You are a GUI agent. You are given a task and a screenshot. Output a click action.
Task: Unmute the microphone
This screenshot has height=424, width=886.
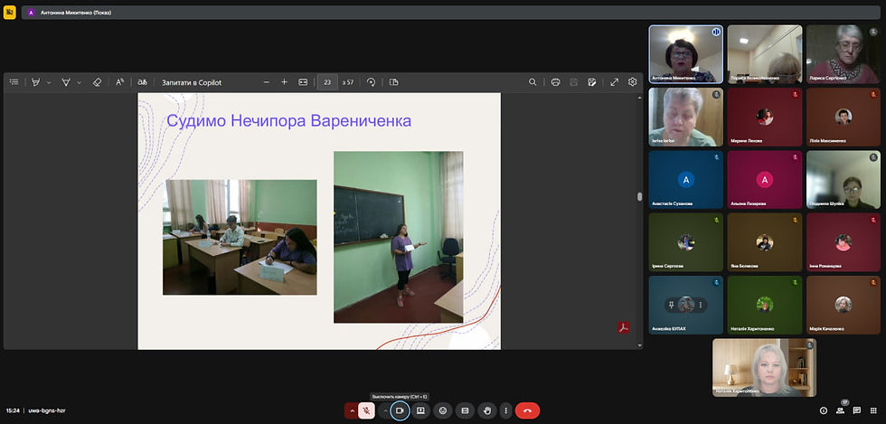(x=367, y=410)
